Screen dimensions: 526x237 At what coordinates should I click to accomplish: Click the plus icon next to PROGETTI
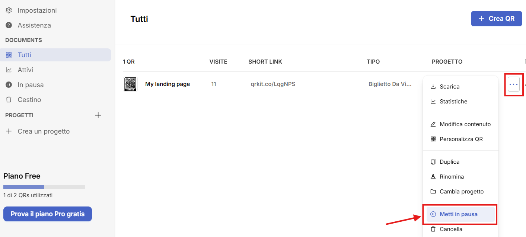point(98,115)
